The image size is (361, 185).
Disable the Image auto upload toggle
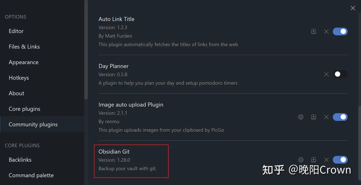tap(340, 117)
